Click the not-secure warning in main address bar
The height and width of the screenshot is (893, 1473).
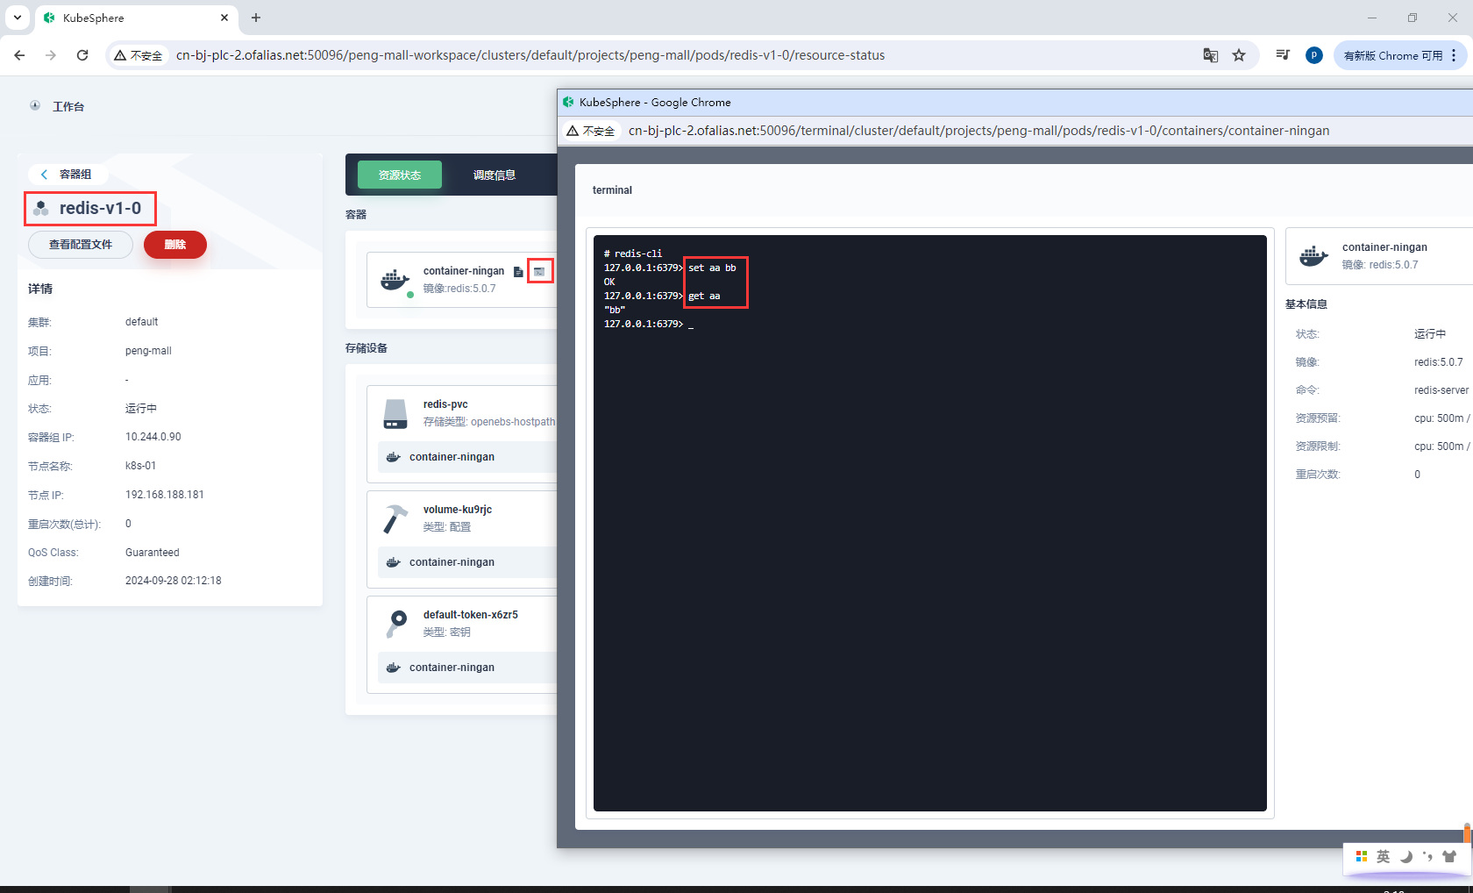click(x=139, y=55)
